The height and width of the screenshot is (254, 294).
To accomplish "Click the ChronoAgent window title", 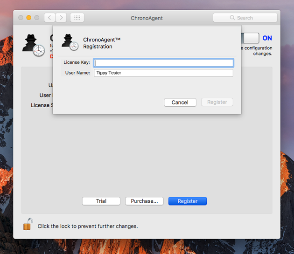I will [x=147, y=18].
